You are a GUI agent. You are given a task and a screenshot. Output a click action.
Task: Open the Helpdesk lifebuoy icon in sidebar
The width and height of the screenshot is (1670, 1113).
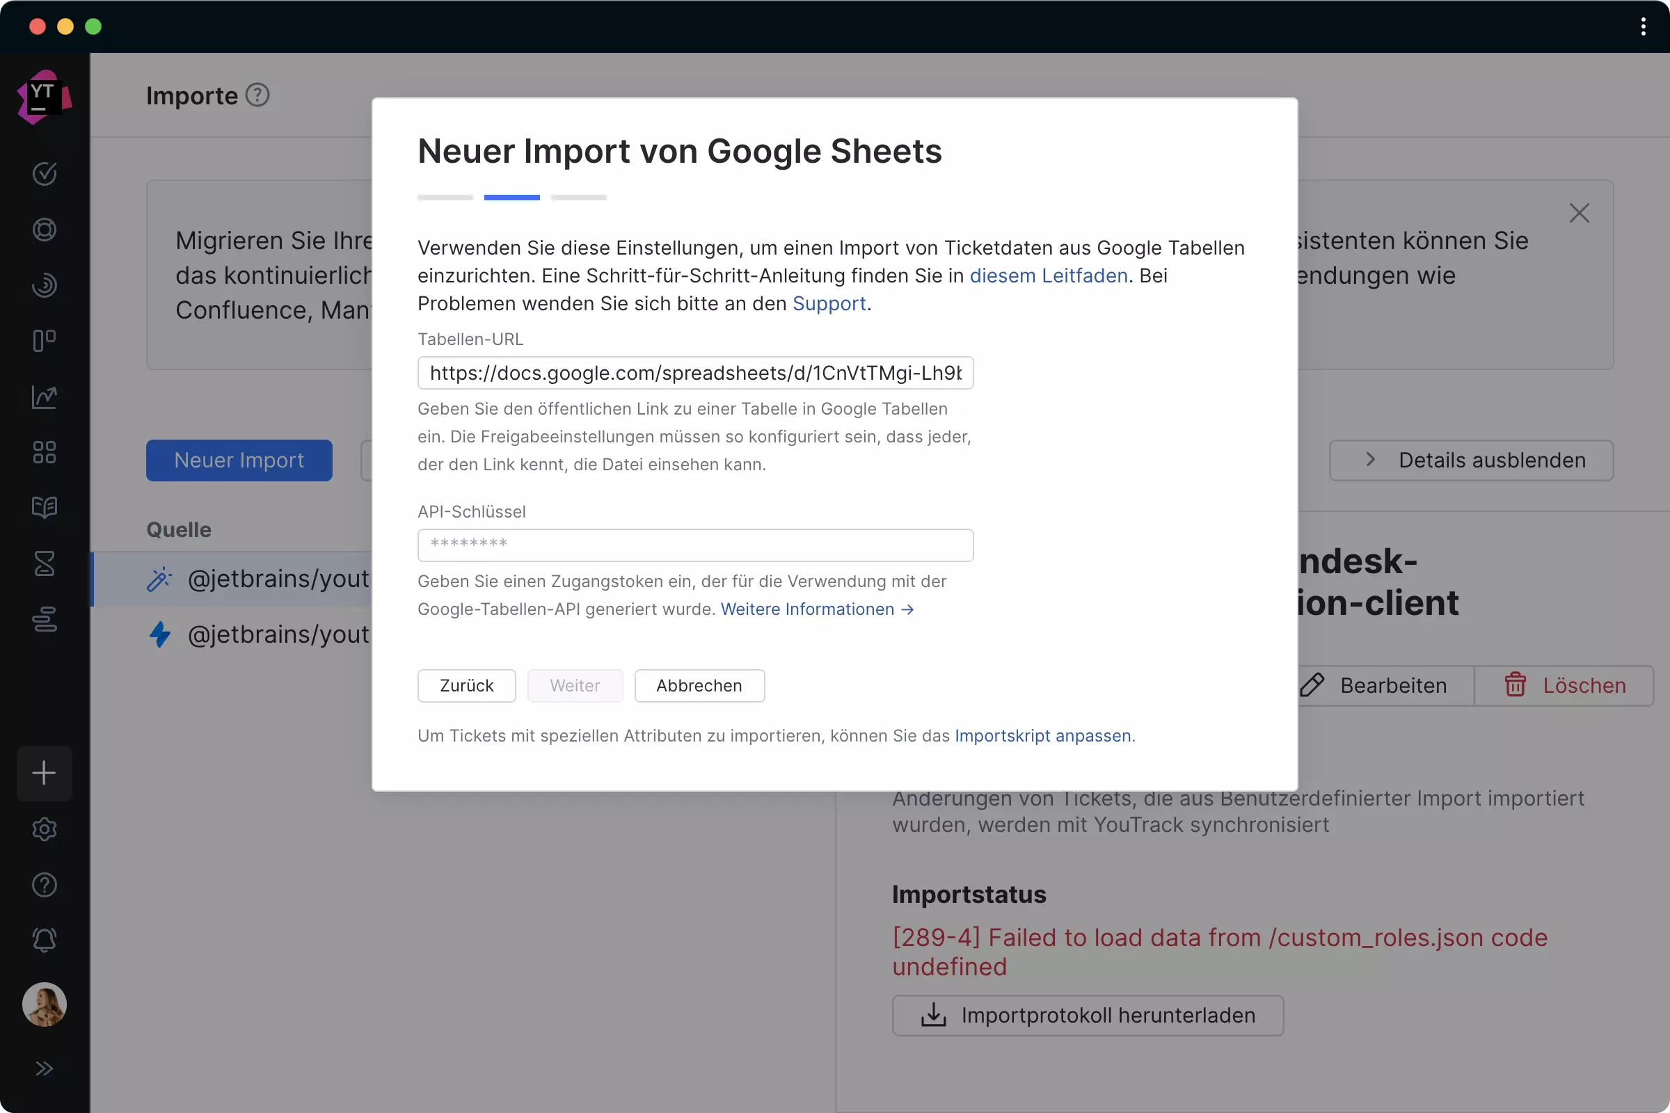44,230
